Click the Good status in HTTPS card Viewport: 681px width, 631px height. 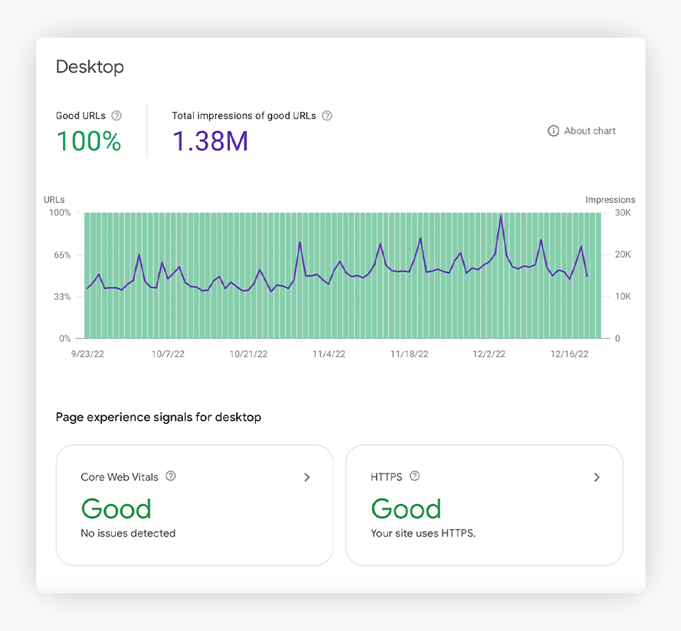click(x=406, y=508)
